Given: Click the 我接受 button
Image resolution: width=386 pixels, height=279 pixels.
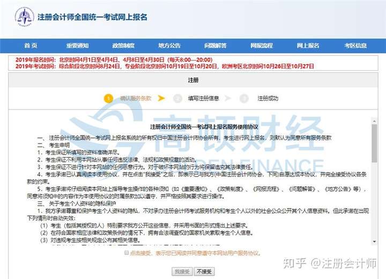Looking at the screenshot, I should coord(182,272).
